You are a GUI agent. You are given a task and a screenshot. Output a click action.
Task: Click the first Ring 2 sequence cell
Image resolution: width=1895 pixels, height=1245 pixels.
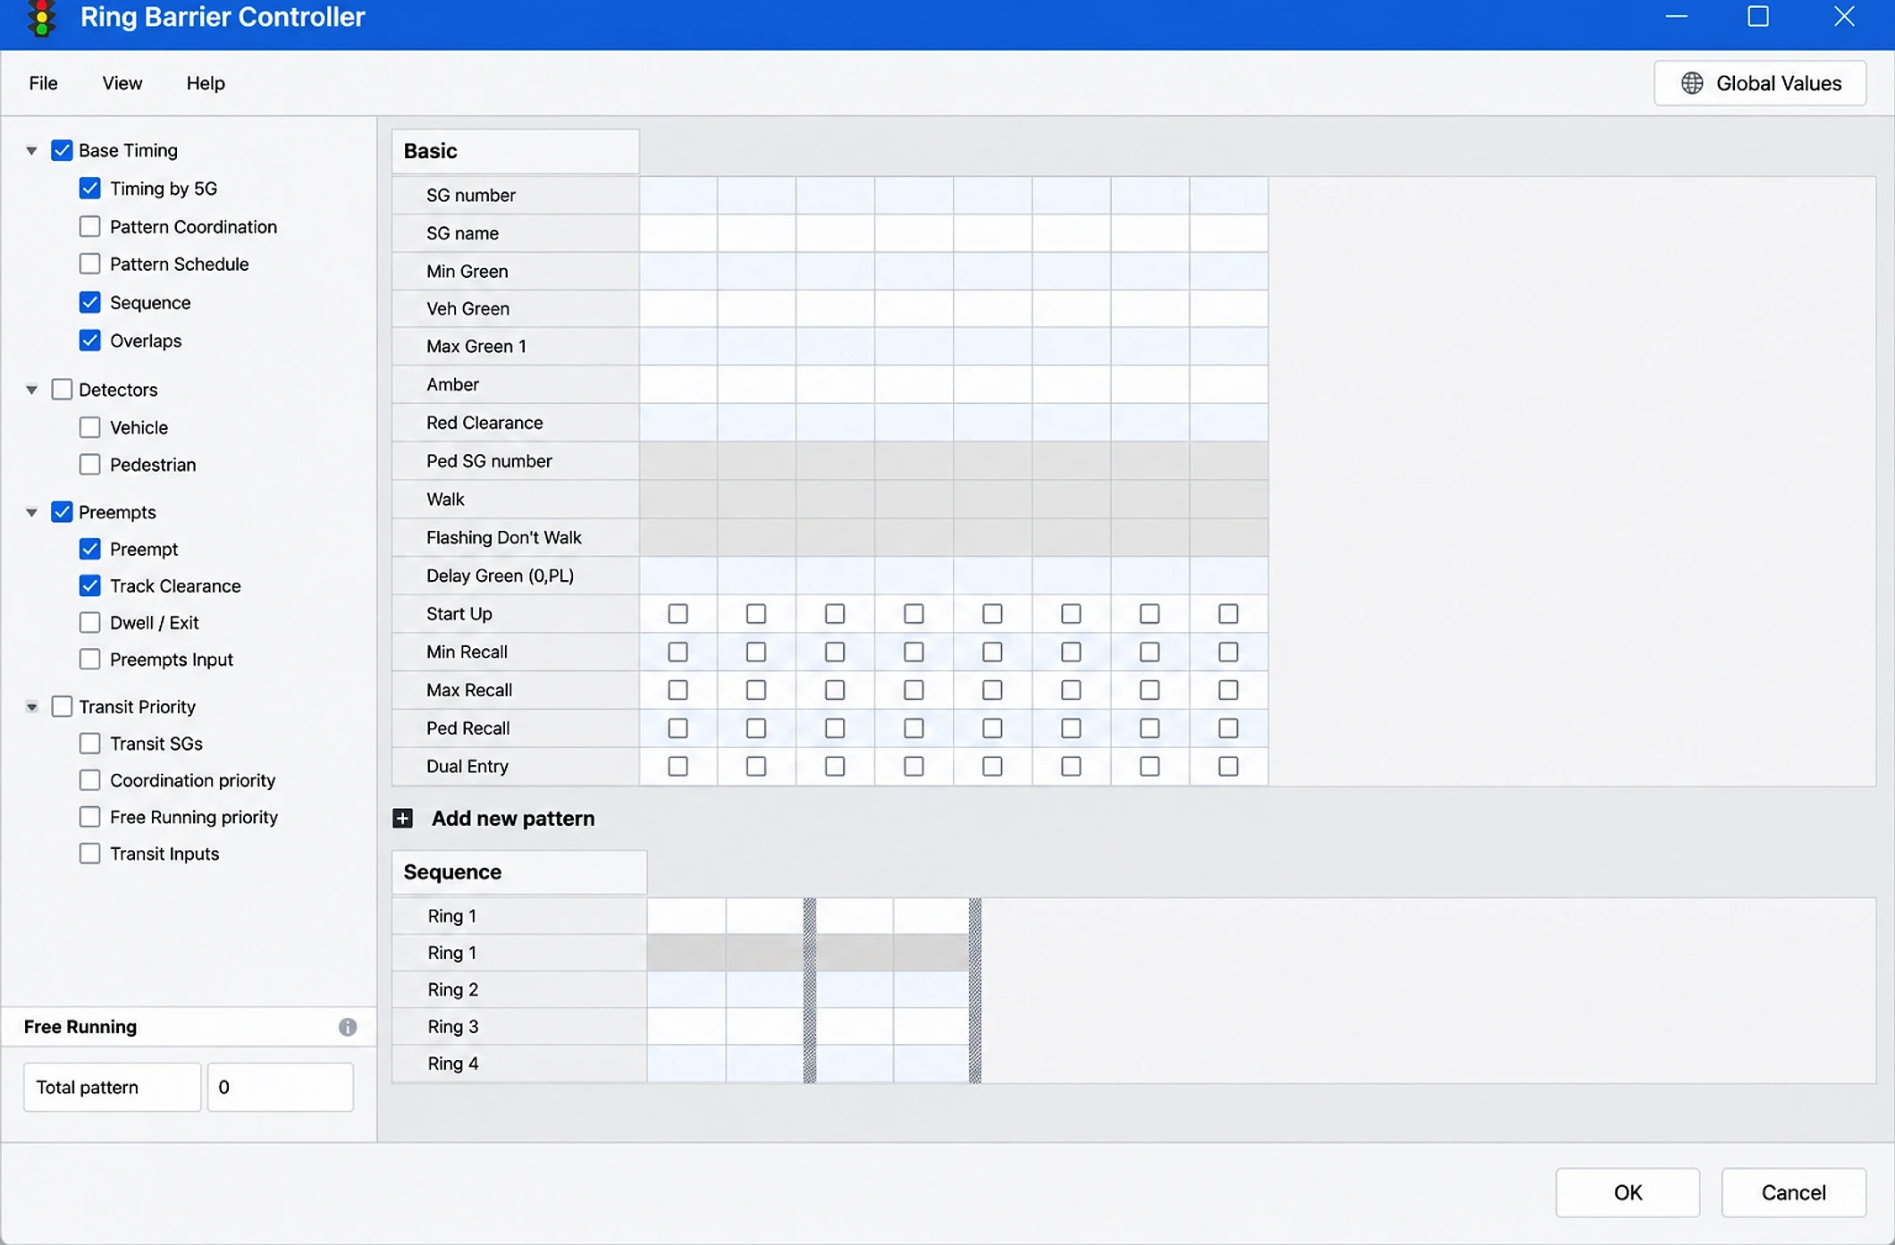point(686,989)
